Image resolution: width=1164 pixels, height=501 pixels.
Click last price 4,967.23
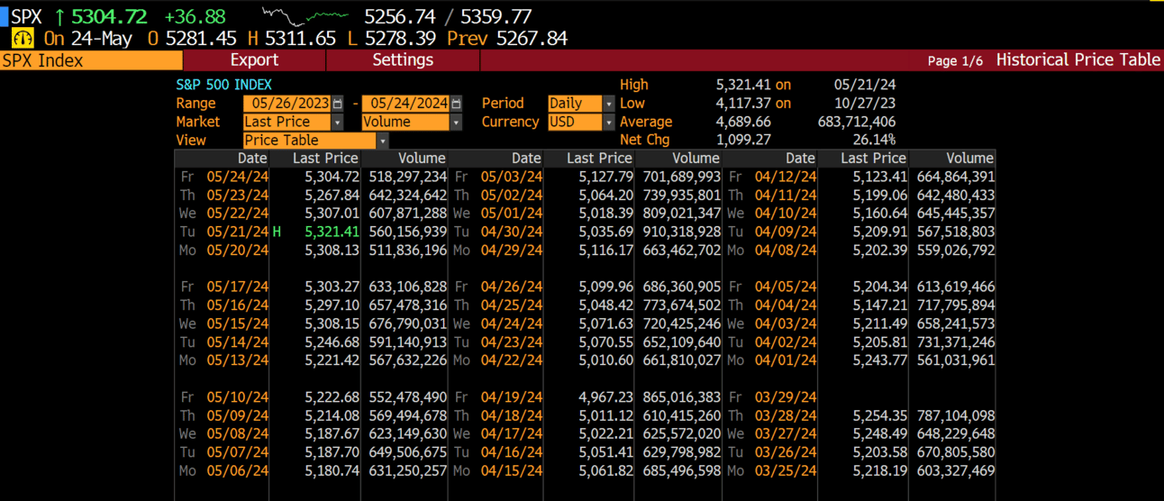pos(605,397)
